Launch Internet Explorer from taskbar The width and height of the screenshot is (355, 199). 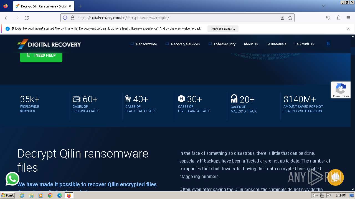pyautogui.click(x=22, y=195)
